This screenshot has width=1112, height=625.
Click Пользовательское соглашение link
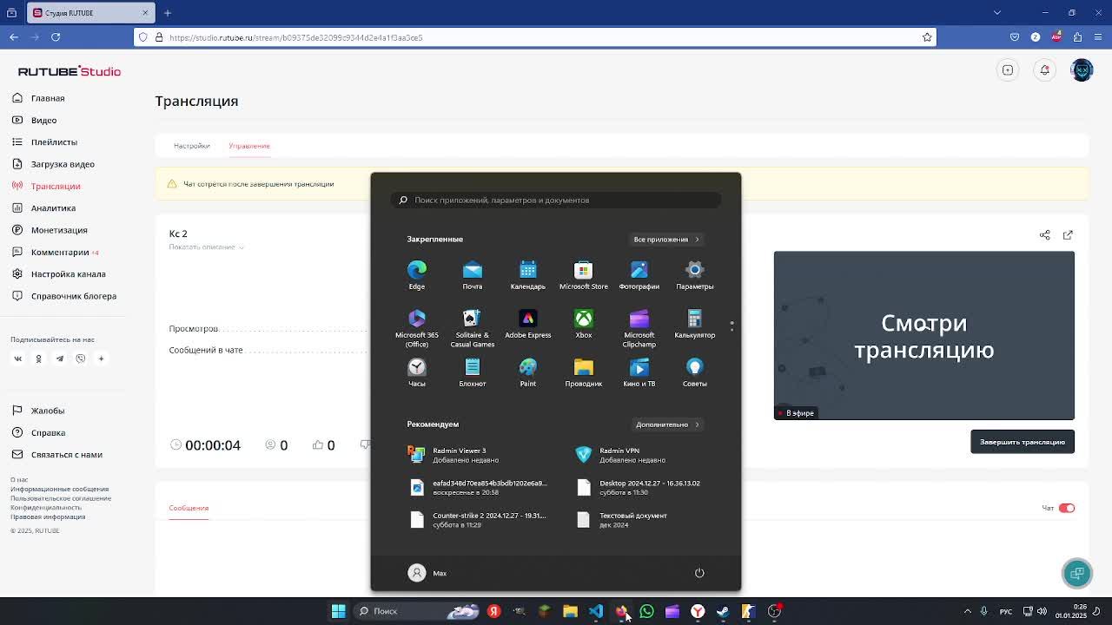[x=61, y=498]
